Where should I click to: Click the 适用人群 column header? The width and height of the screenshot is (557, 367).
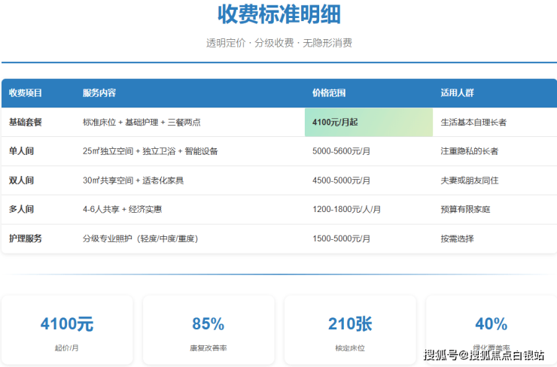[457, 93]
